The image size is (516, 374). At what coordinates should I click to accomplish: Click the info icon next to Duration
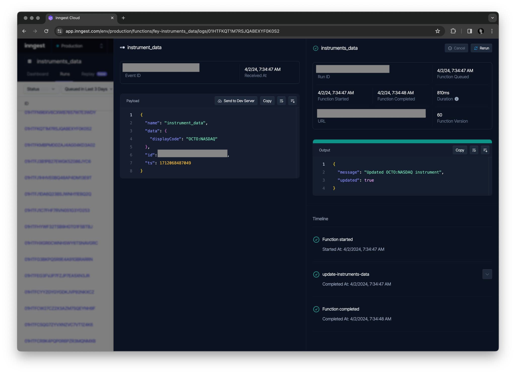457,99
